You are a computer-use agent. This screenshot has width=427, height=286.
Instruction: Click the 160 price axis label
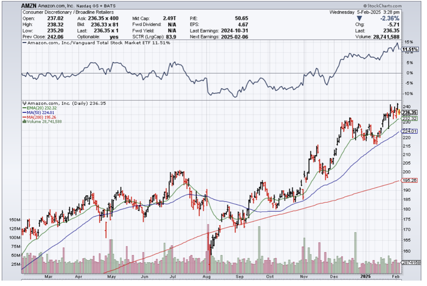click(406, 251)
